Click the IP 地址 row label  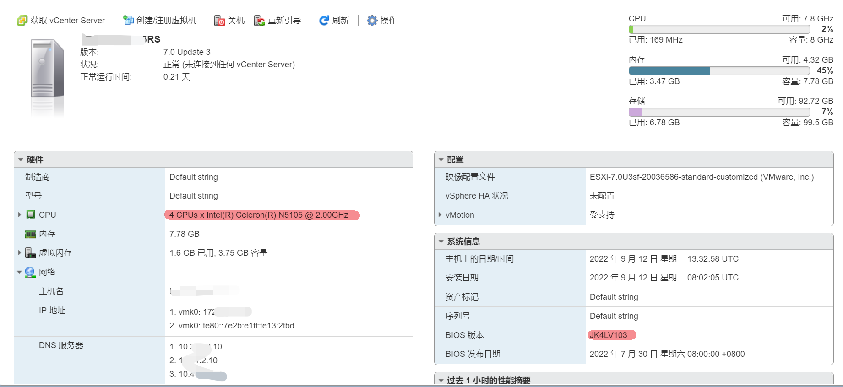(52, 311)
